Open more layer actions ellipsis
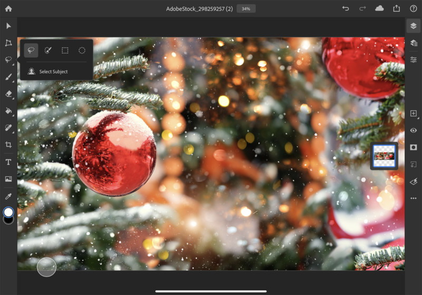This screenshot has height=295, width=422. [x=414, y=198]
